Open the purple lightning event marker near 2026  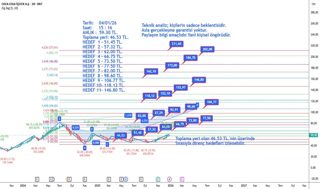coord(169,179)
